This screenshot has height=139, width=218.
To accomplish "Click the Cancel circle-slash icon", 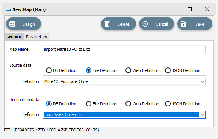I will pyautogui.click(x=145, y=24).
